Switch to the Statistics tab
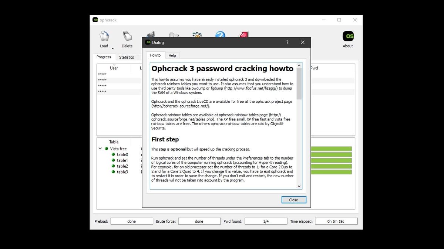This screenshot has width=444, height=249. click(x=127, y=57)
